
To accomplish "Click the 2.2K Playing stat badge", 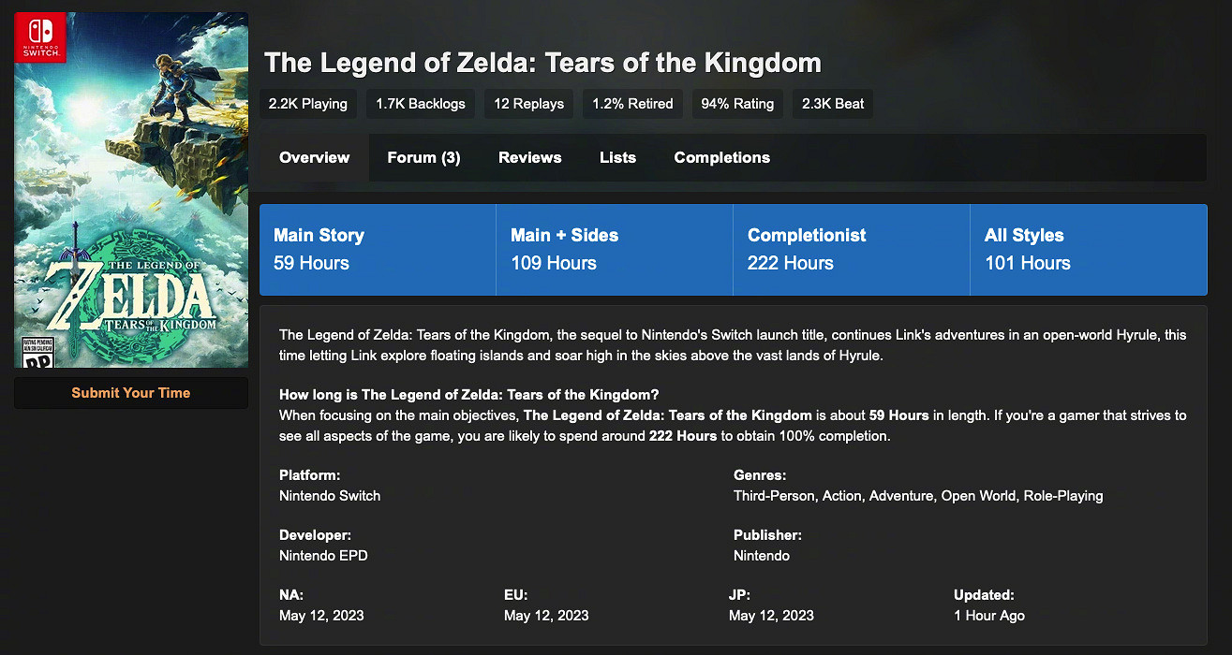I will tap(308, 104).
